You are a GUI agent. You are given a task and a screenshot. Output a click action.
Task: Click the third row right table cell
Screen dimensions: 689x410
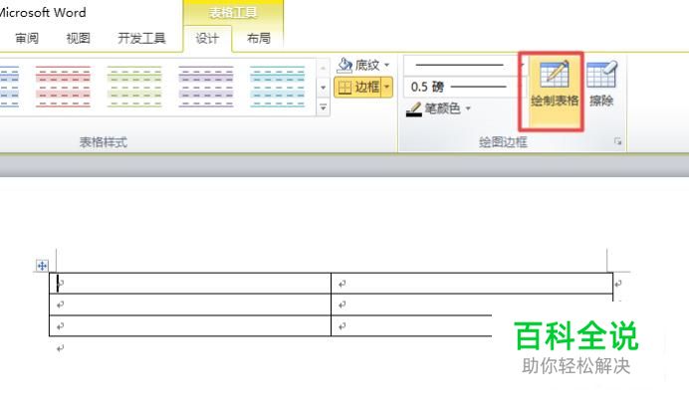[412, 326]
